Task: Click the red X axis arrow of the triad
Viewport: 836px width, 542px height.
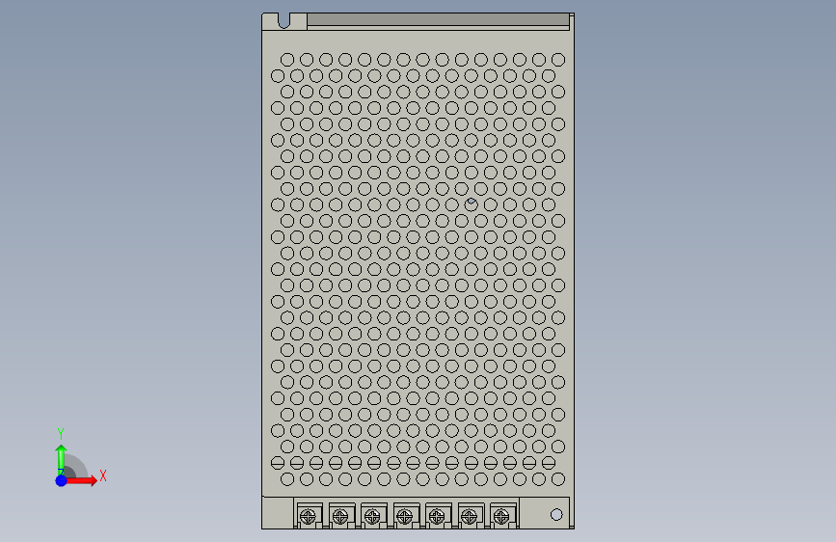Action: (x=81, y=480)
